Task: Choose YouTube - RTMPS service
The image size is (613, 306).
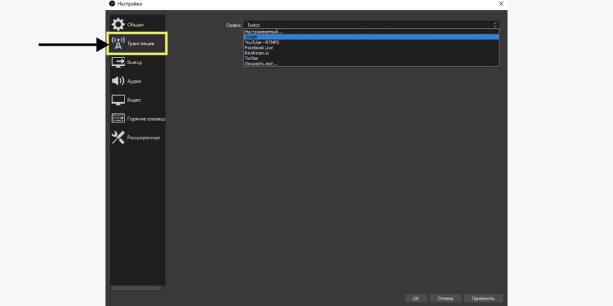Action: tap(371, 42)
